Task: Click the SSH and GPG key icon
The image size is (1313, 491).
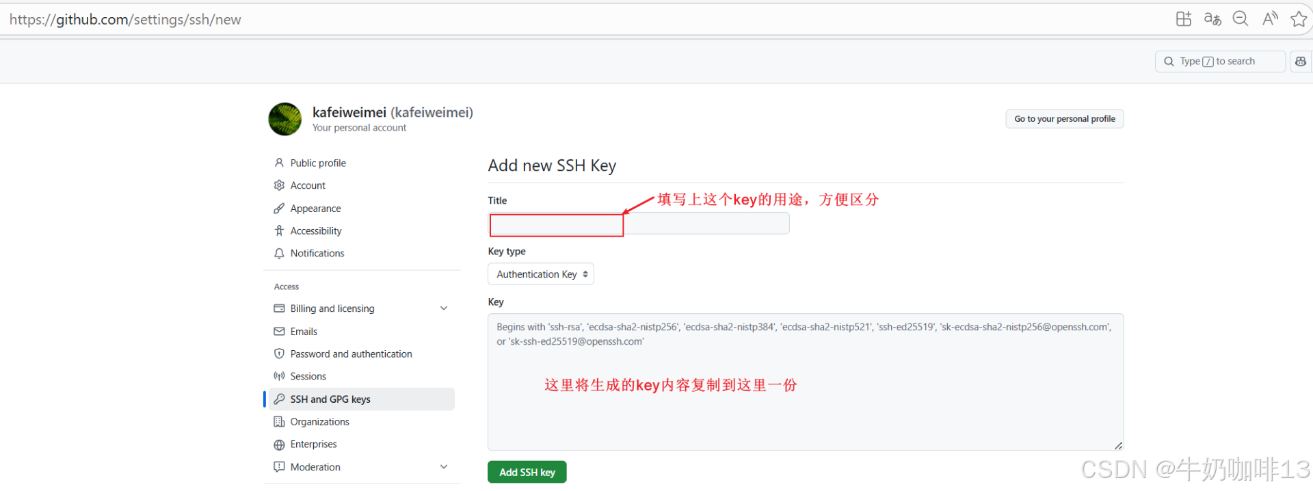Action: click(279, 399)
